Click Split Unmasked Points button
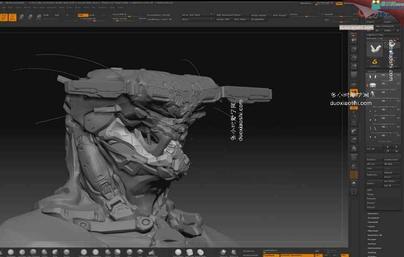Screen dimensions: 404x257 (x=232, y=15)
